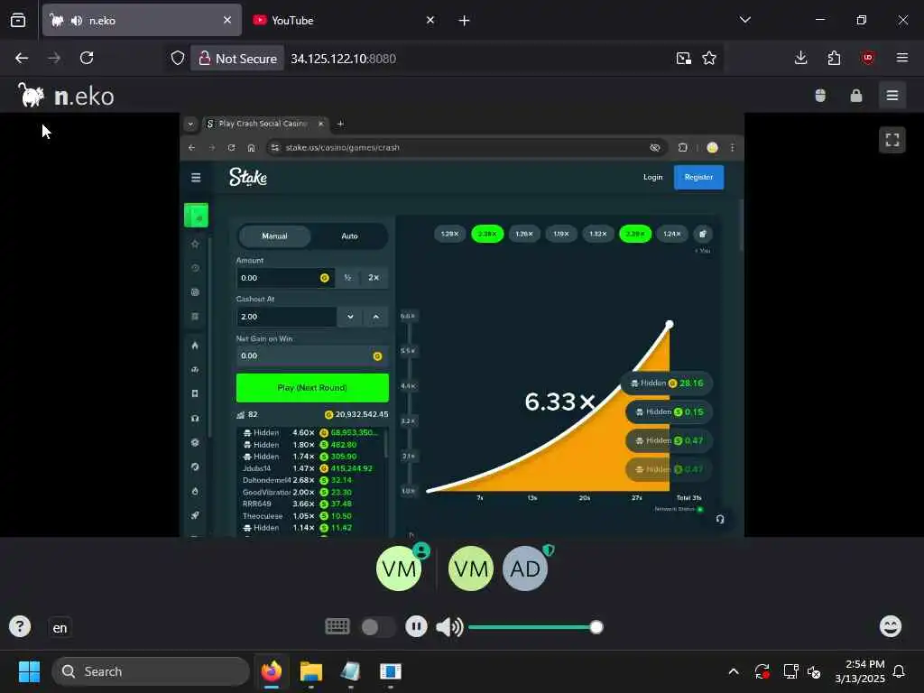Screen dimensions: 924x693
Task: Click the neko lock icon
Action: point(856,96)
